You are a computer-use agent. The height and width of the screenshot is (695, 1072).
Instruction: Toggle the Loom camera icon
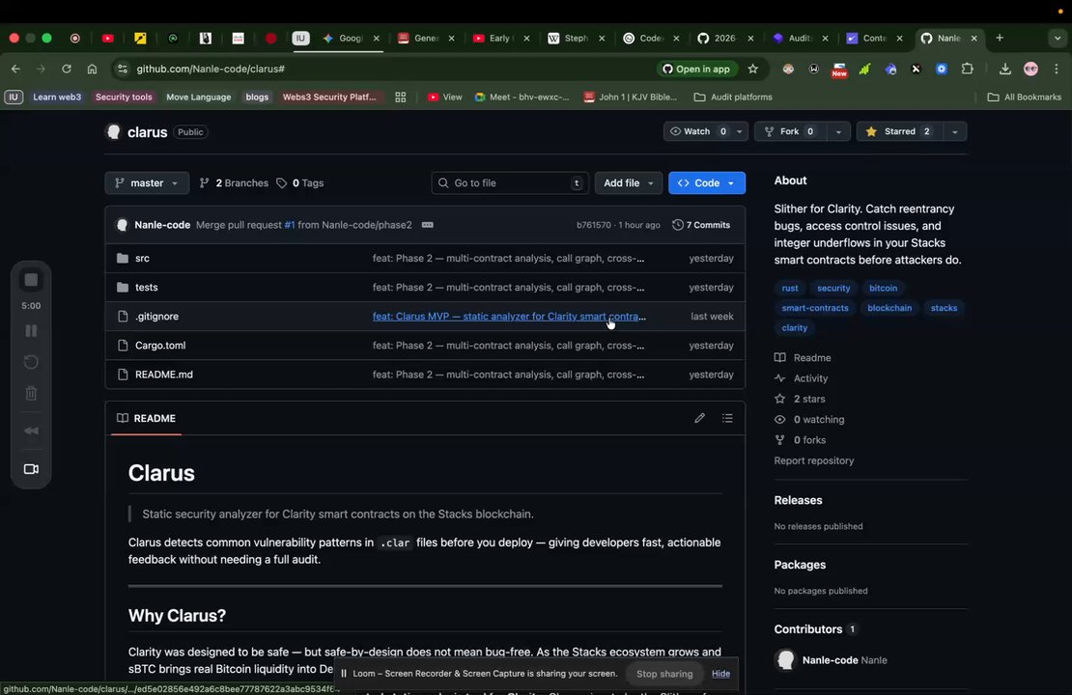pyautogui.click(x=31, y=469)
